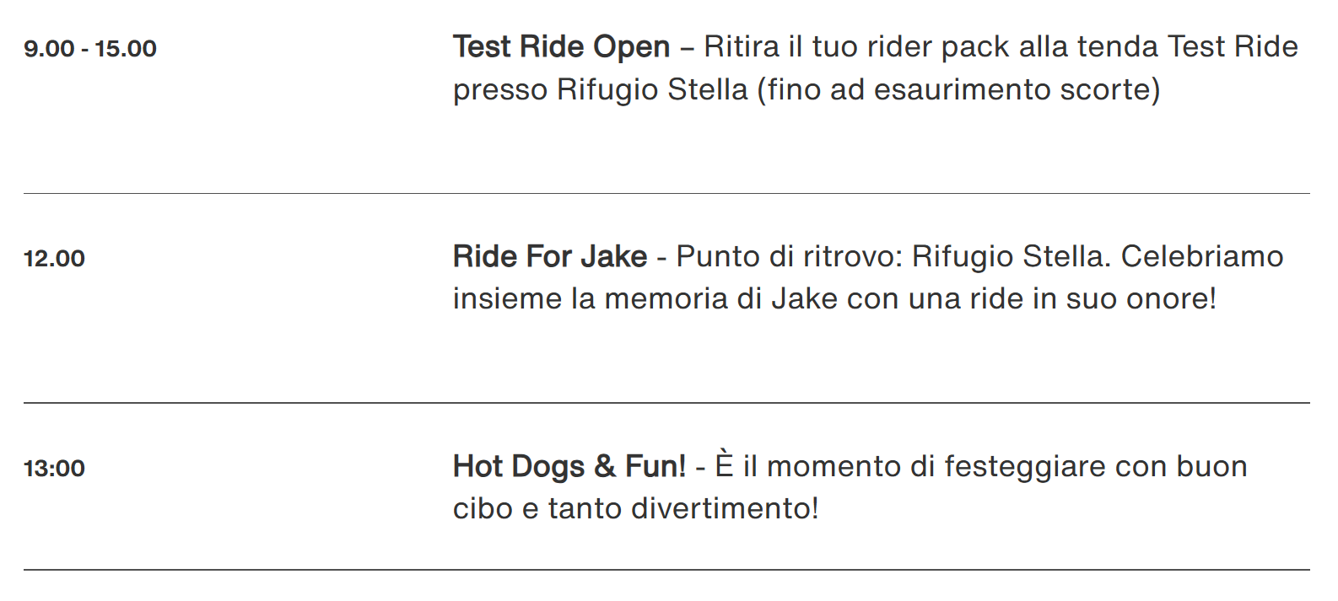
Task: Select the Test Ride Open heading
Action: [561, 47]
